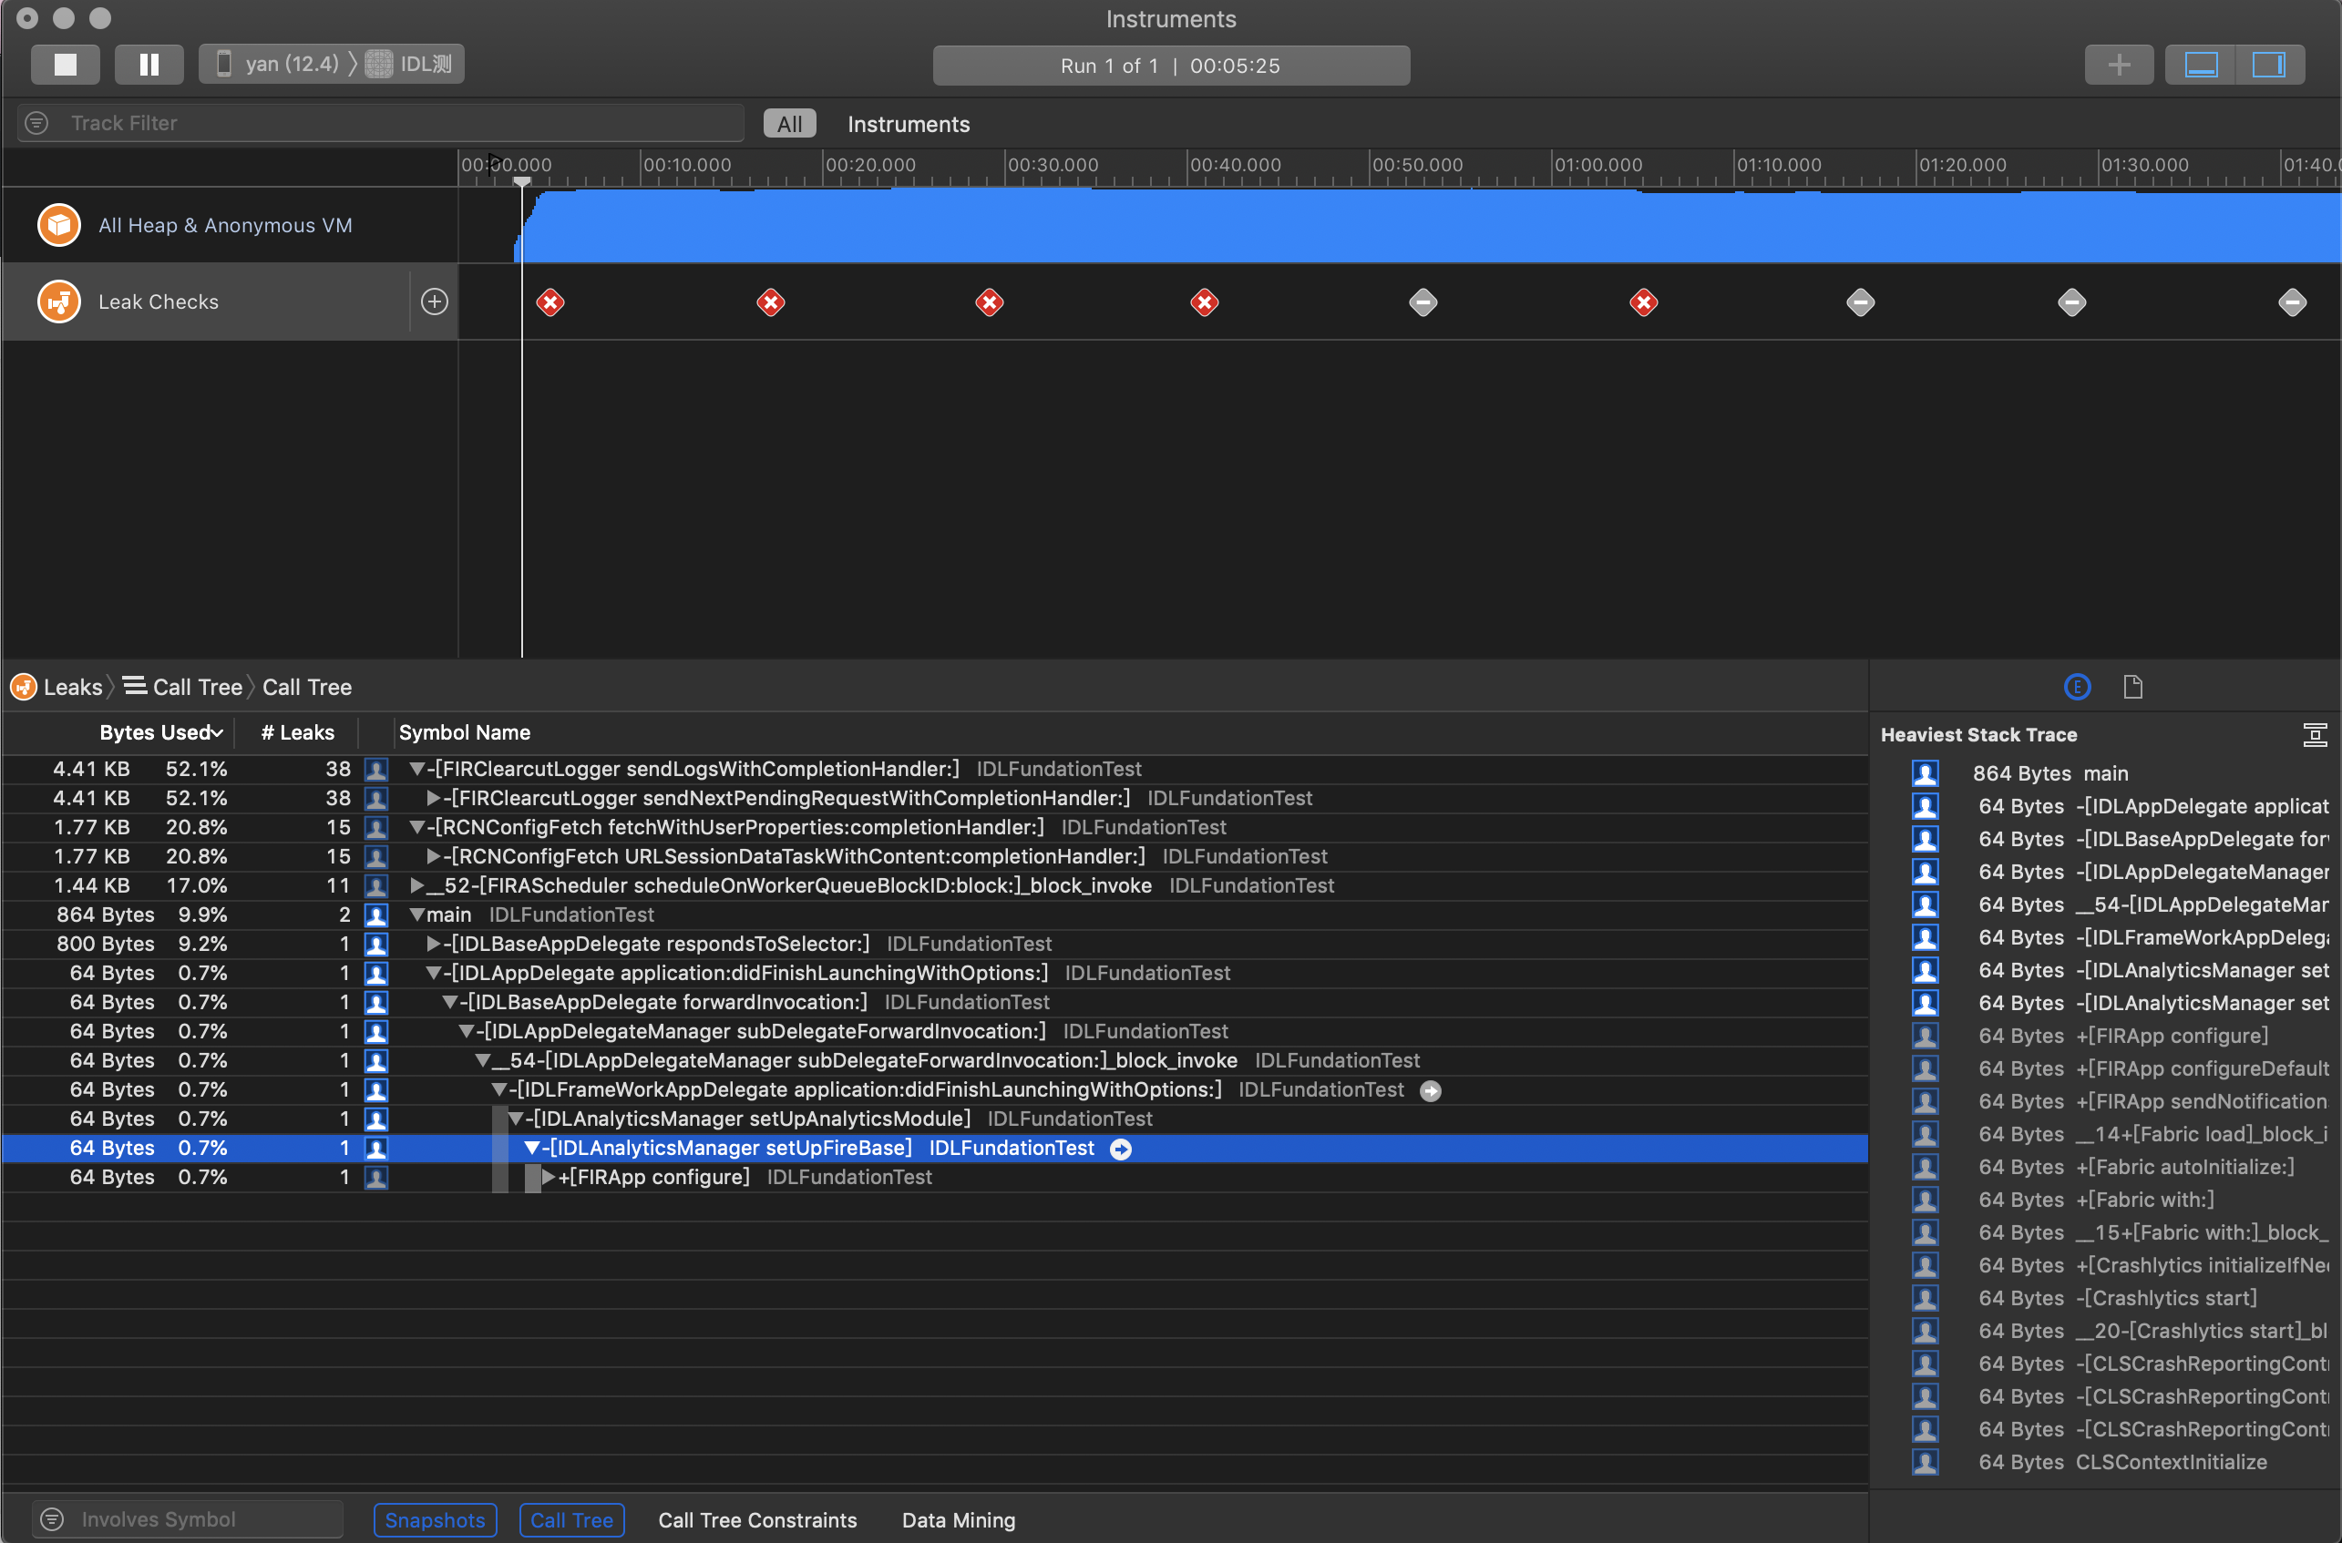Stop the recording with the stop button

[x=65, y=65]
